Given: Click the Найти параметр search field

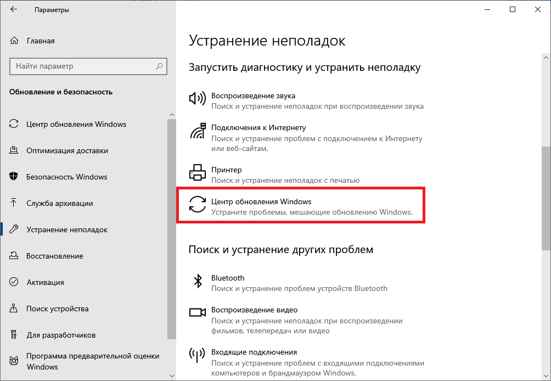Looking at the screenshot, I should [x=88, y=66].
